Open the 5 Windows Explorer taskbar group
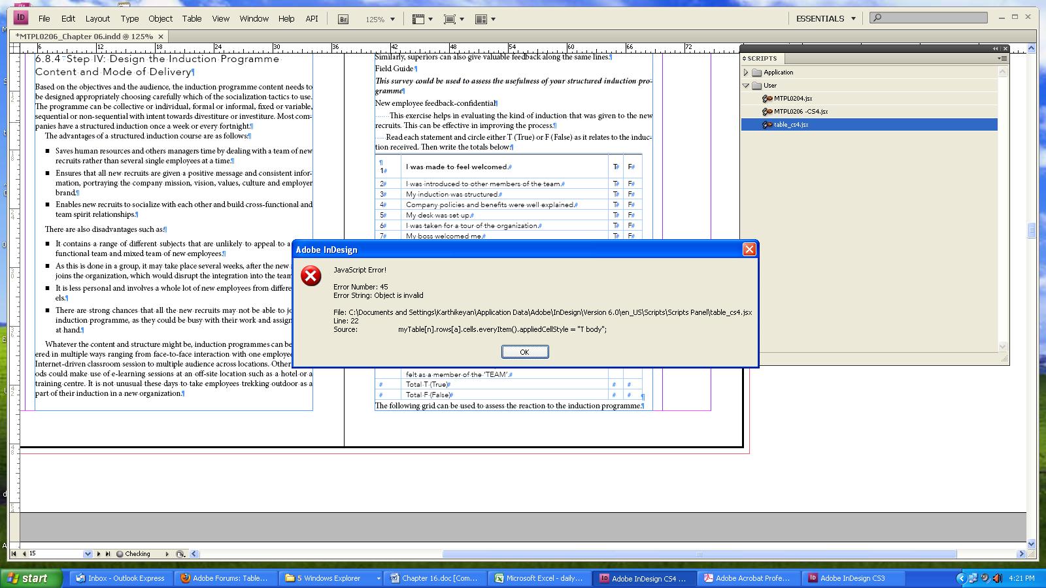This screenshot has height=588, width=1046. pos(331,578)
